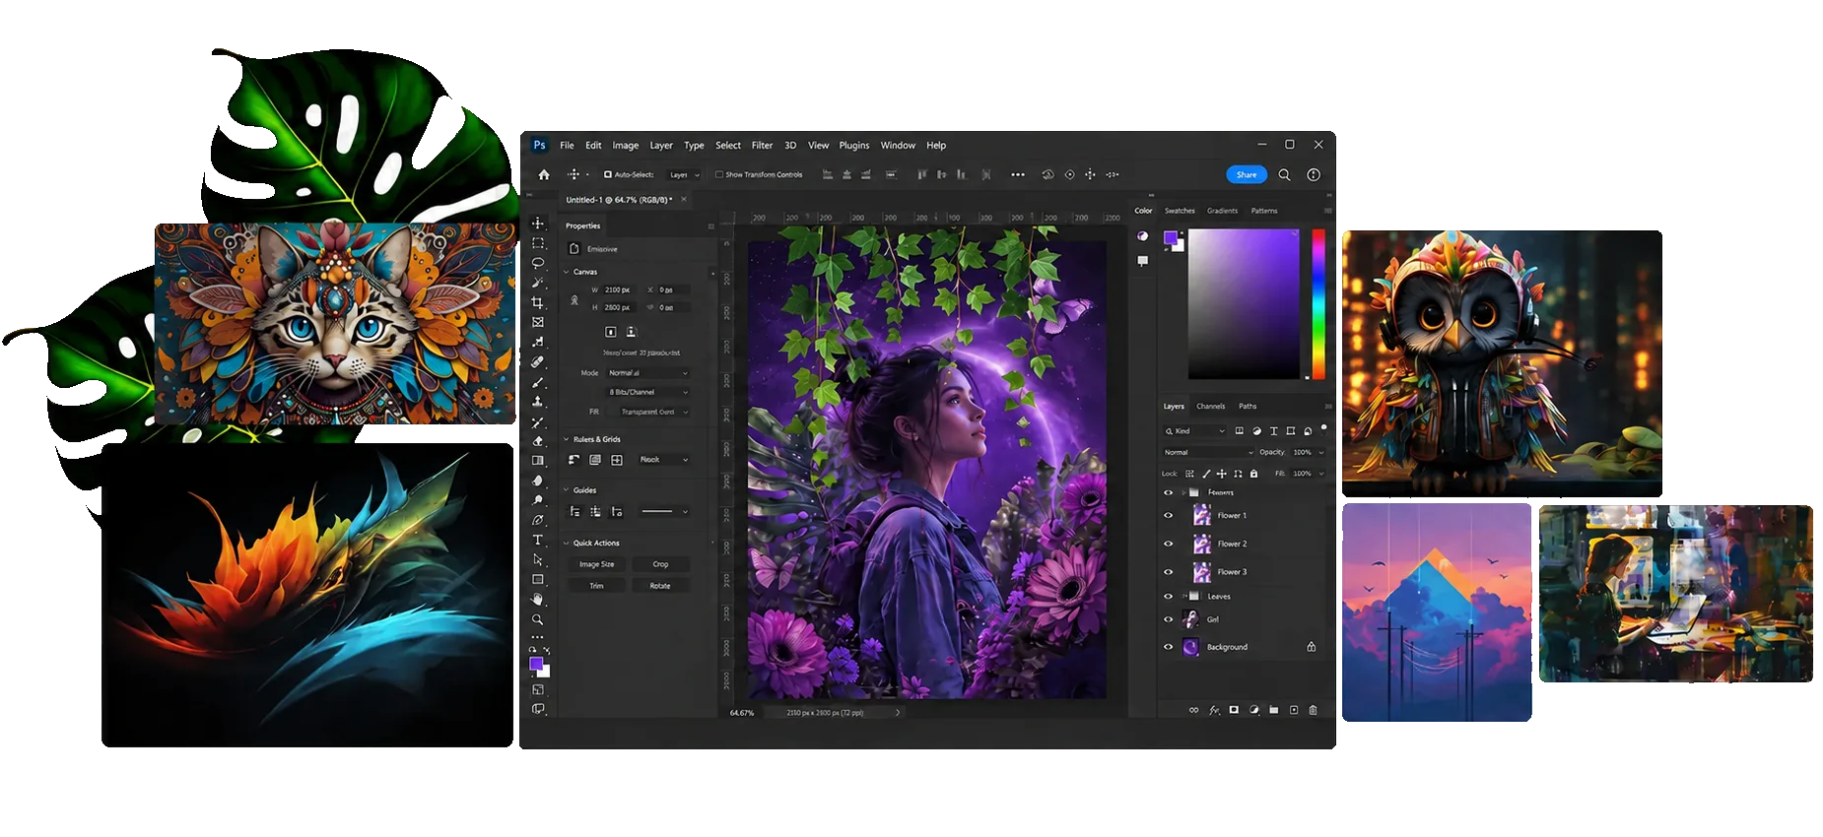Click the link layers icon
The height and width of the screenshot is (837, 1823).
click(1194, 710)
